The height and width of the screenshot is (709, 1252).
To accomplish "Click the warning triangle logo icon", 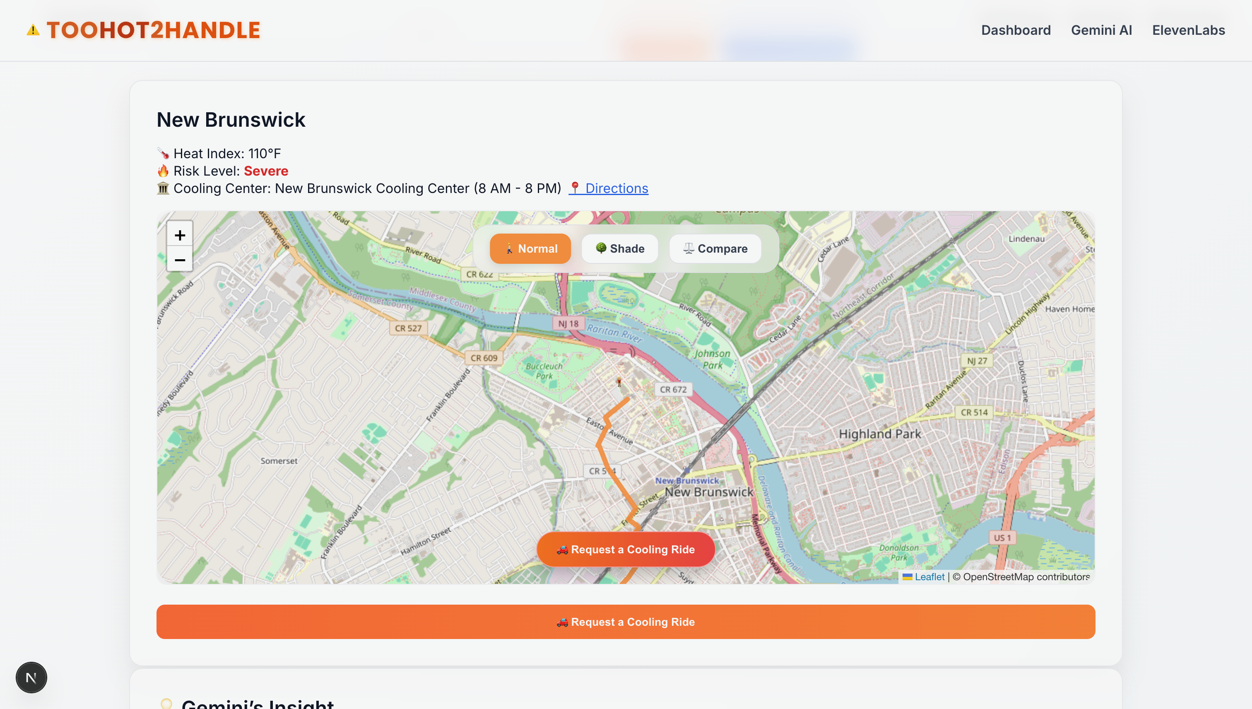I will 33,30.
